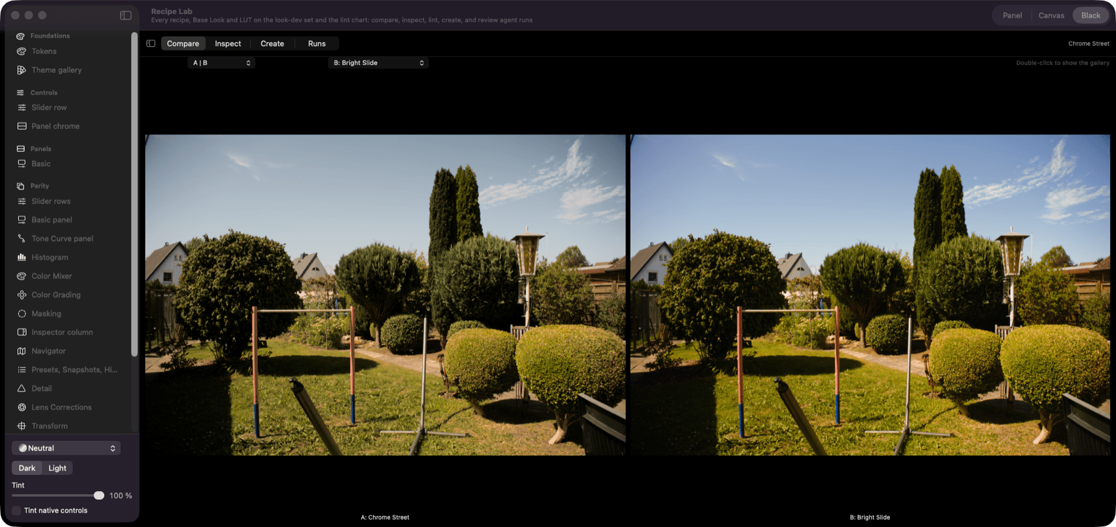Open the Lens Corrections icon
The image size is (1116, 527).
22,407
